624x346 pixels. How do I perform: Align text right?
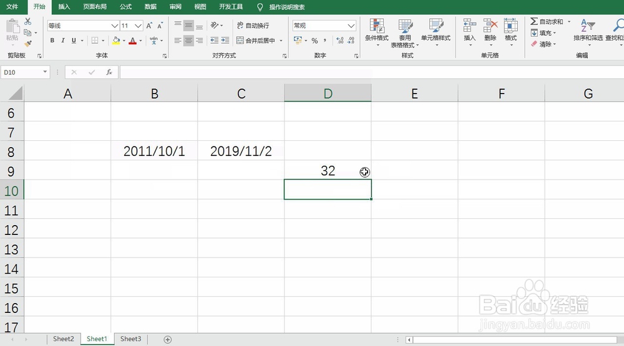point(200,41)
